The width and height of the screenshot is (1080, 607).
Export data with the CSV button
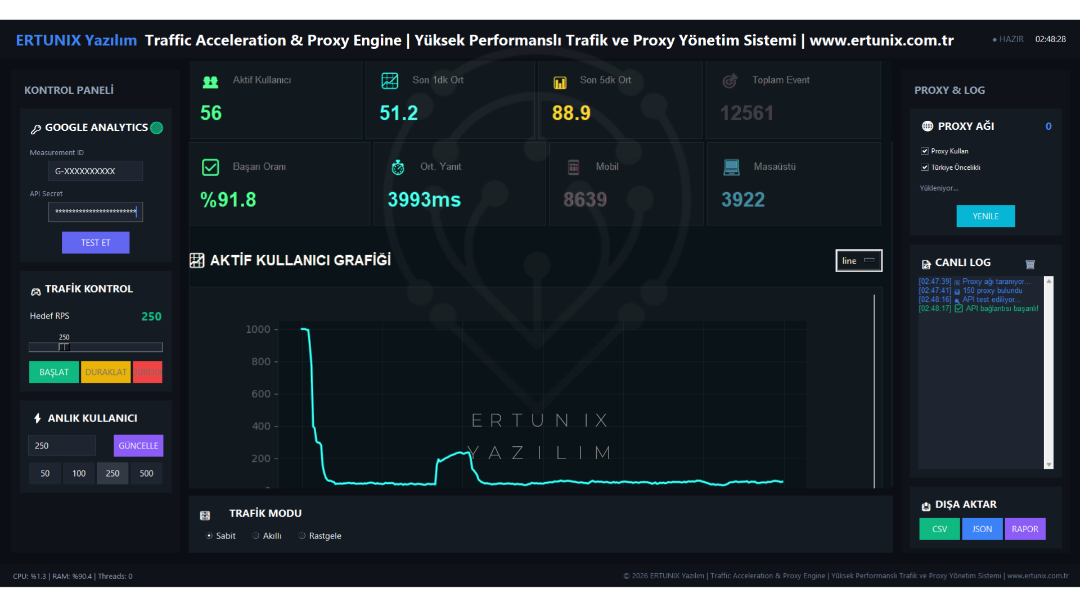coord(939,529)
